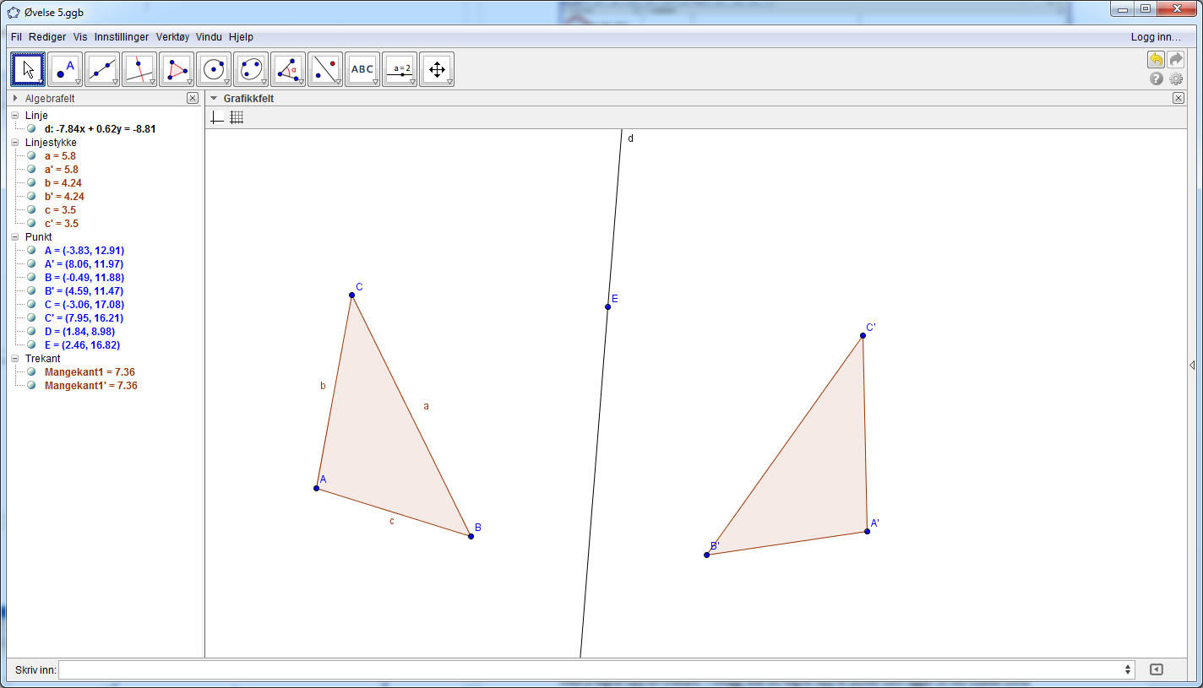Collapse the Trekant tree group

(14, 359)
